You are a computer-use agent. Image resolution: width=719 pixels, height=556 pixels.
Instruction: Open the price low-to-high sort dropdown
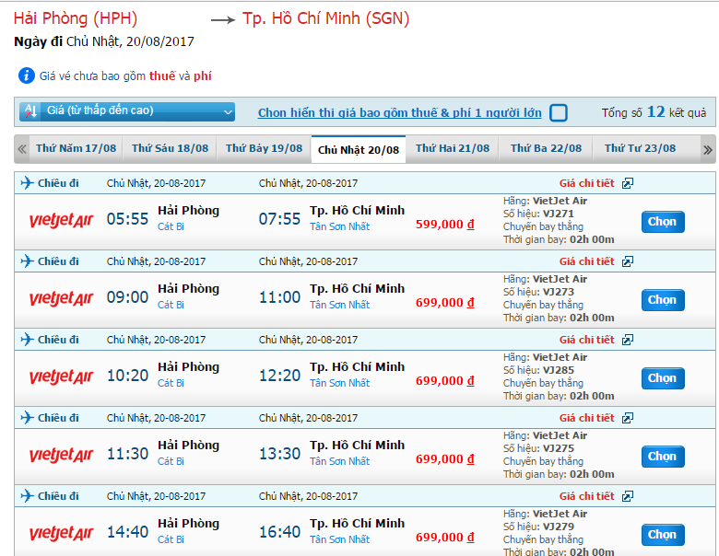click(x=127, y=111)
